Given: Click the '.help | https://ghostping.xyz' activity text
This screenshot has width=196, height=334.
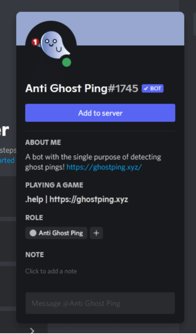Looking at the screenshot, I should coord(77,200).
